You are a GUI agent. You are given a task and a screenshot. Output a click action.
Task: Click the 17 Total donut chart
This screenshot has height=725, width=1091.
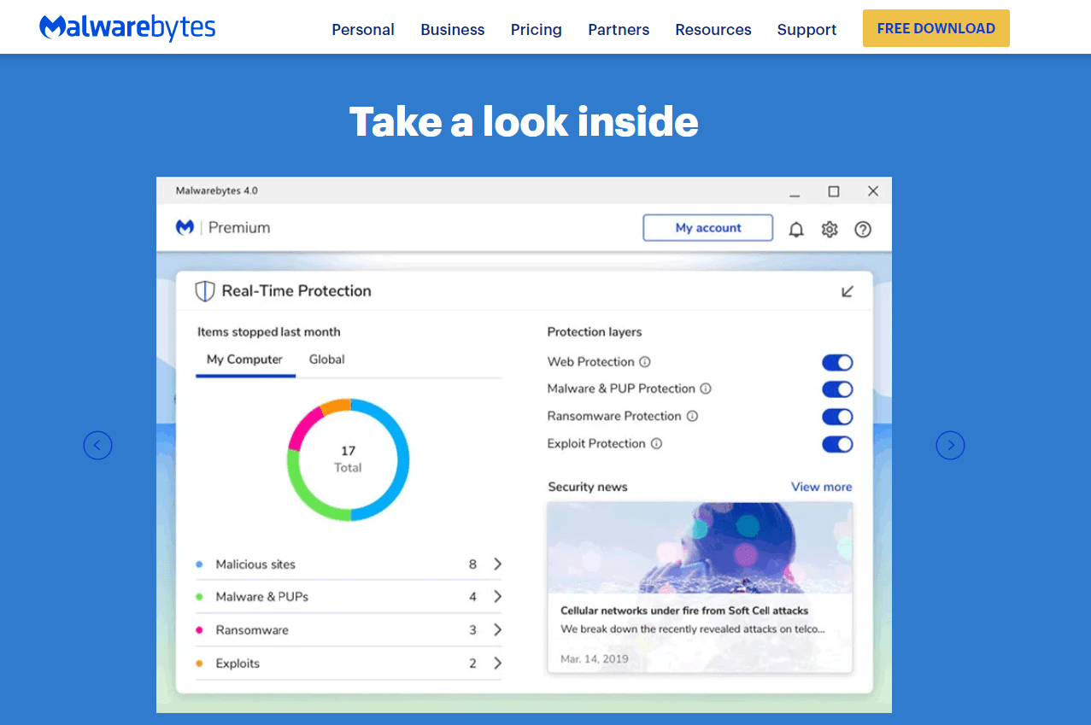[349, 459]
